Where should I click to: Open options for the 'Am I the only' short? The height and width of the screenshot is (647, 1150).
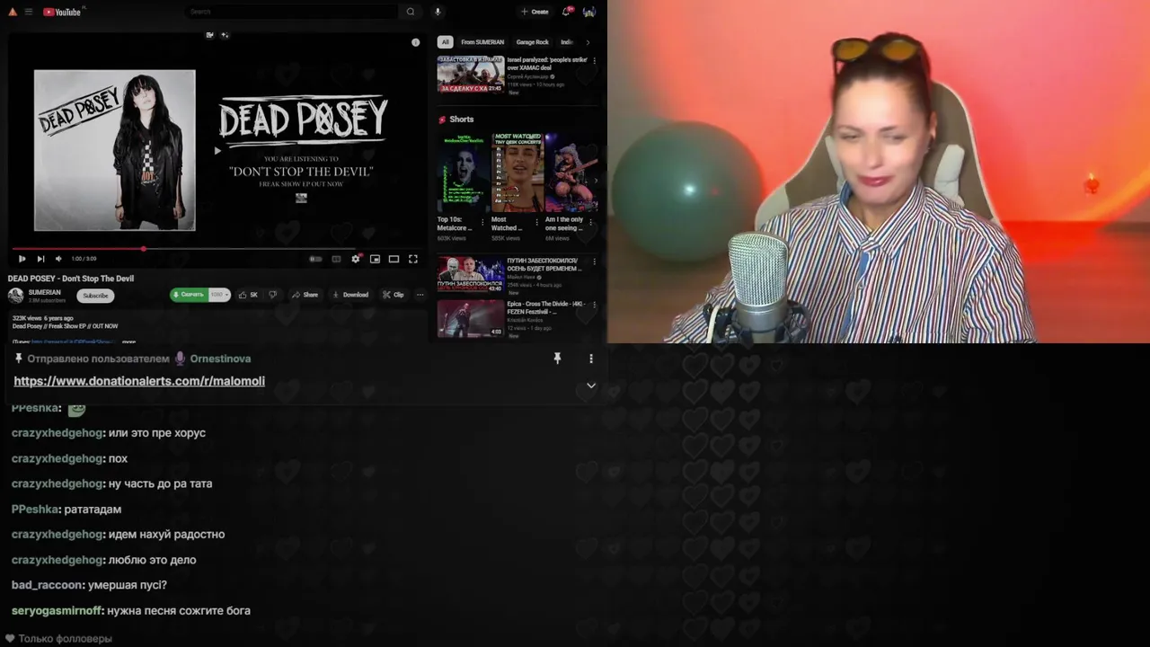click(591, 222)
